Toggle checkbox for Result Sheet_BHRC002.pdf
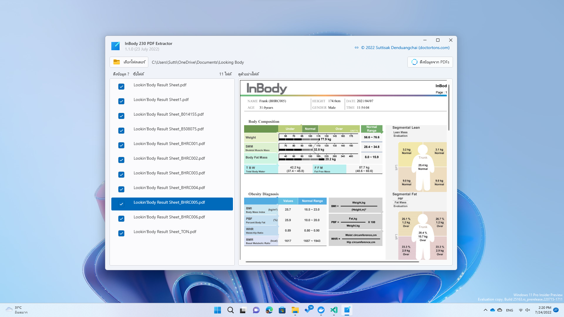 [x=121, y=160]
